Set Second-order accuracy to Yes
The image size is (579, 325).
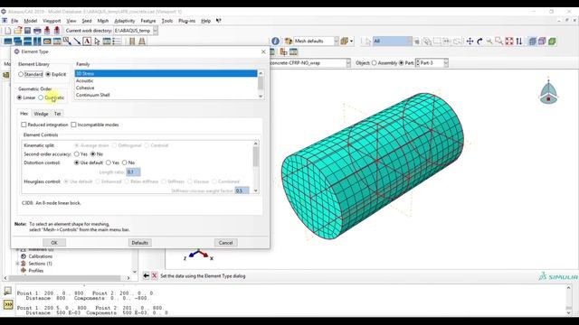coord(77,153)
